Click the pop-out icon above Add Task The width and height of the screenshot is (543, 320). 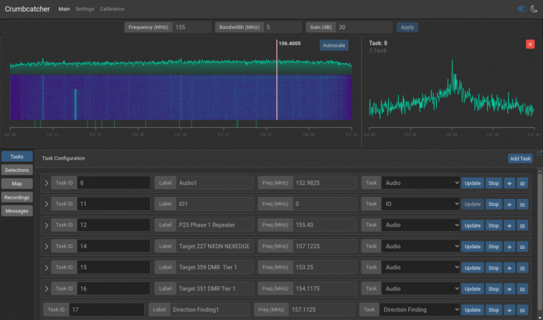point(539,153)
